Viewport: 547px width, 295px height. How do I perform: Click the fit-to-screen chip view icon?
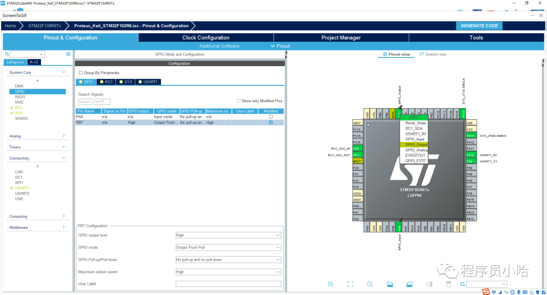(350, 284)
